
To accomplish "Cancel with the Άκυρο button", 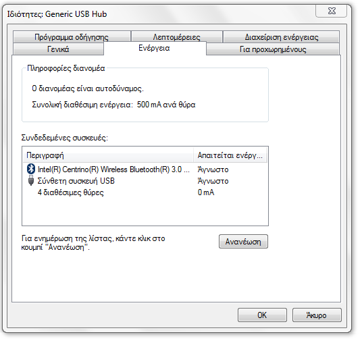I will (x=317, y=315).
